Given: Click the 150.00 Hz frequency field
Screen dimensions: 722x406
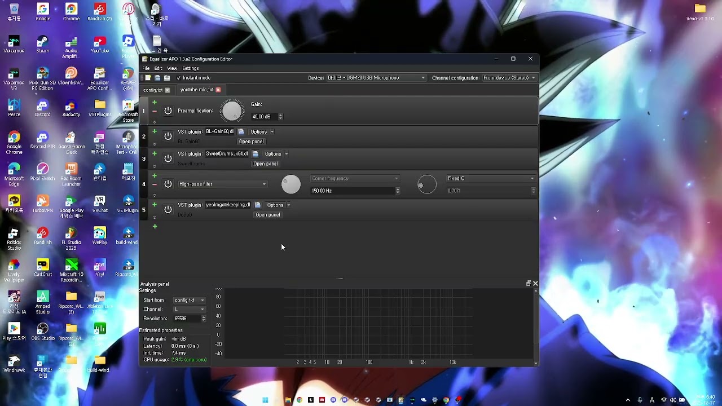Looking at the screenshot, I should 352,191.
